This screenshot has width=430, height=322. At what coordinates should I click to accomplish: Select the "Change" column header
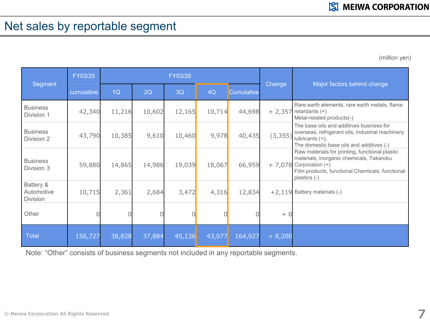(x=276, y=84)
